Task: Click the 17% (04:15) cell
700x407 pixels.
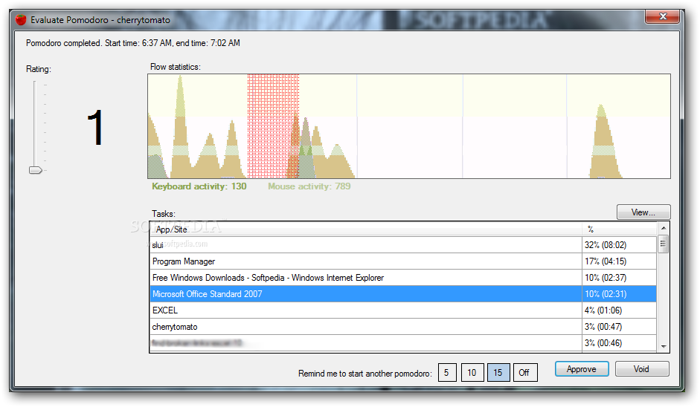Action: (619, 261)
